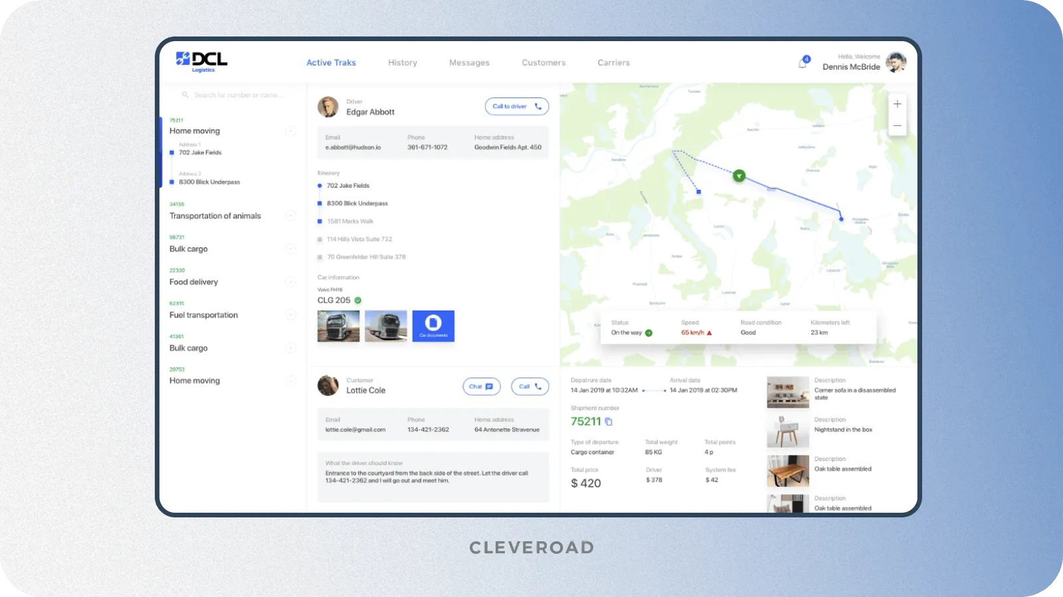Open second truck photo thumbnail
This screenshot has width=1063, height=597.
(386, 326)
